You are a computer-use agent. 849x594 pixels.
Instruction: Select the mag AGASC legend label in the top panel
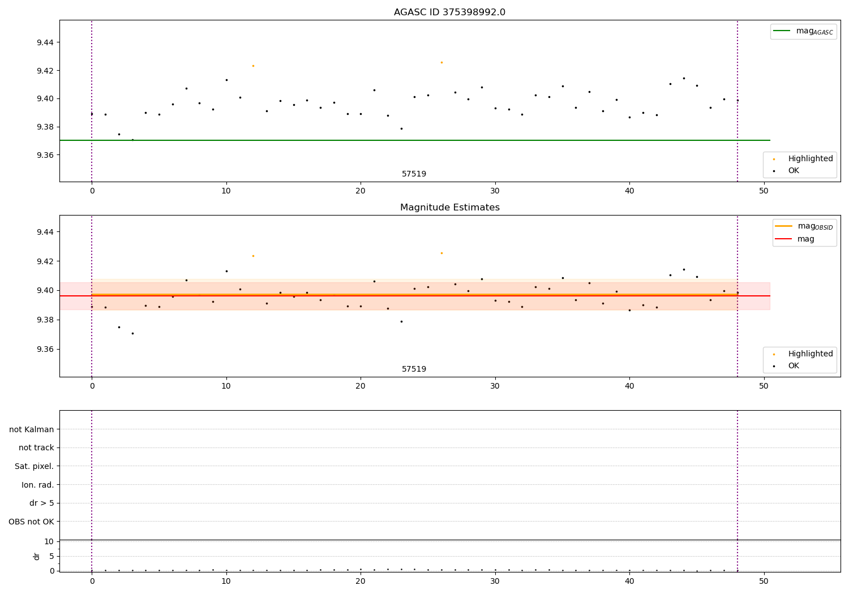(x=814, y=31)
